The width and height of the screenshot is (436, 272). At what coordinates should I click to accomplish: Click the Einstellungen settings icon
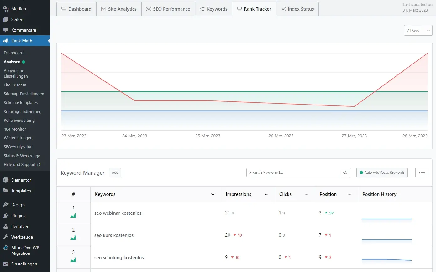pos(6,264)
